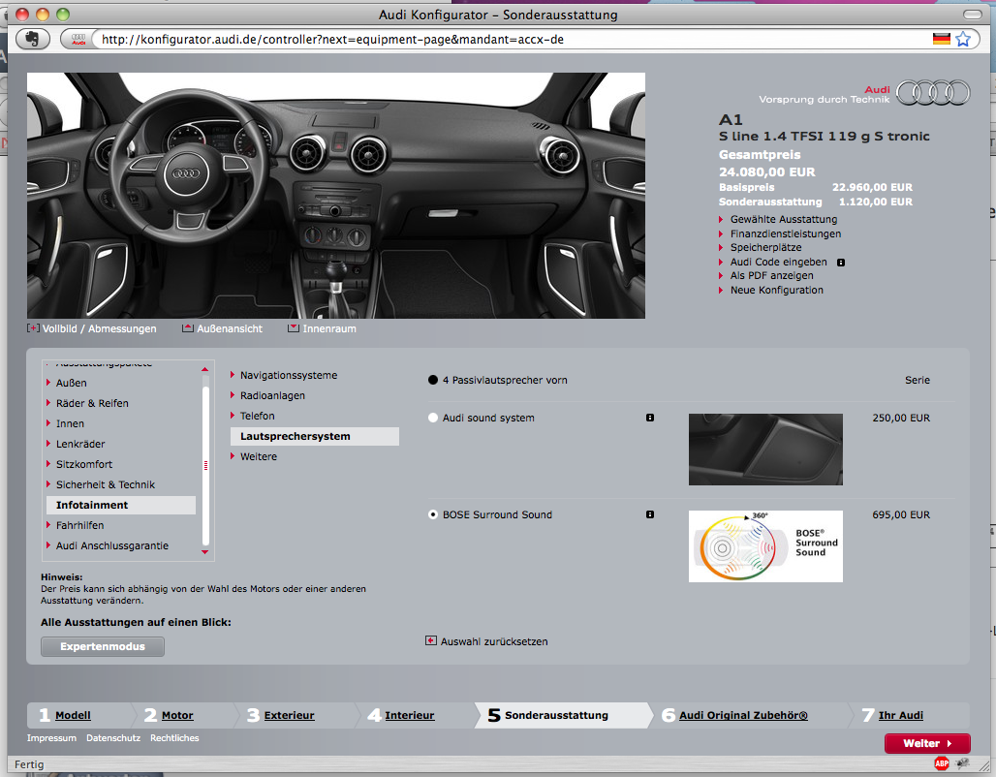The image size is (996, 777).
Task: Expand the Lenkräder category
Action: pyautogui.click(x=80, y=444)
